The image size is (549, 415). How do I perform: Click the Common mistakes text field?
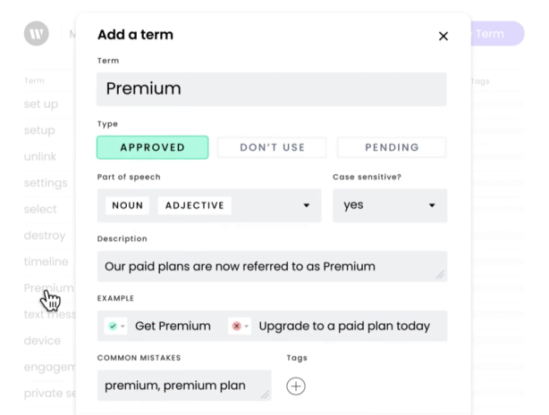(x=183, y=386)
